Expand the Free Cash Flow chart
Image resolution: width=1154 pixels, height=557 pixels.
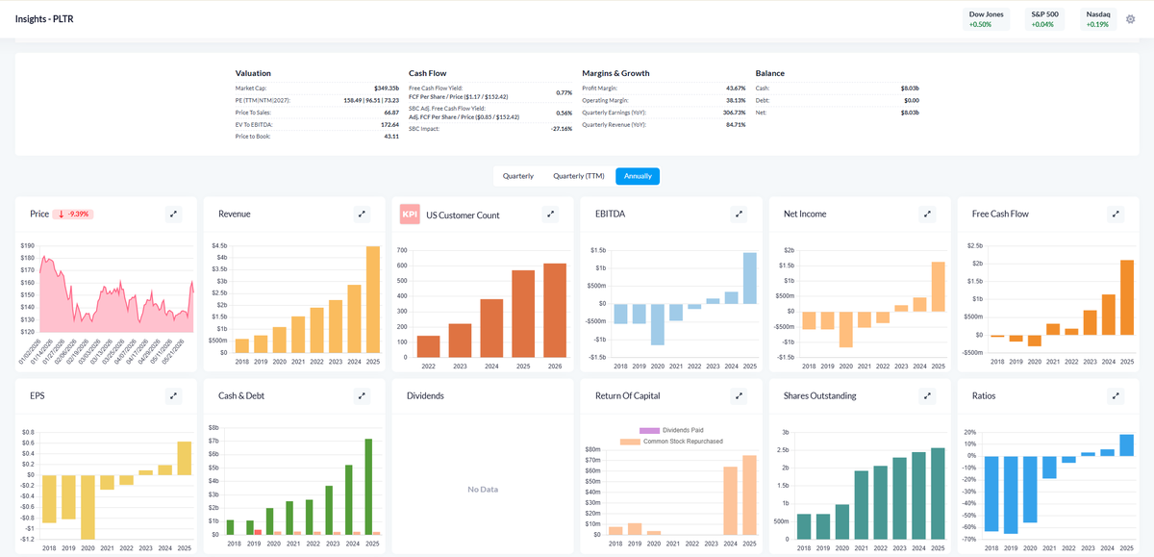tap(1116, 215)
